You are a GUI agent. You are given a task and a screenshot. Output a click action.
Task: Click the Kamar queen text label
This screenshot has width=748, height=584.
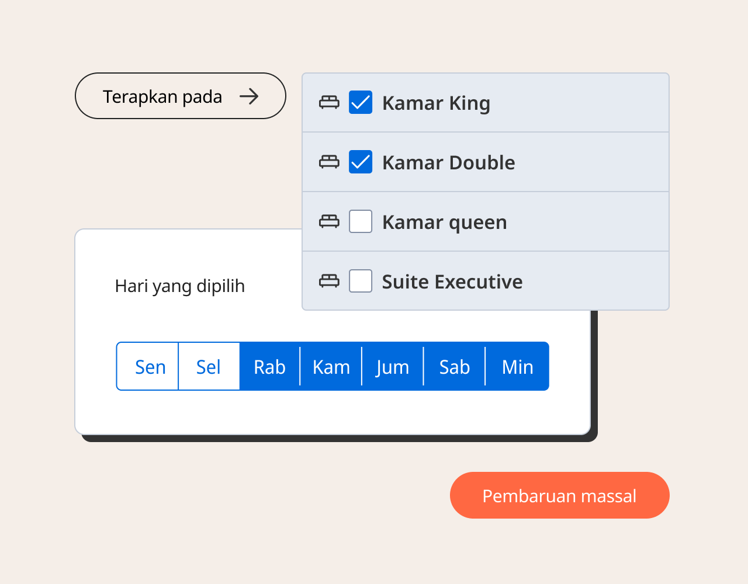point(444,223)
